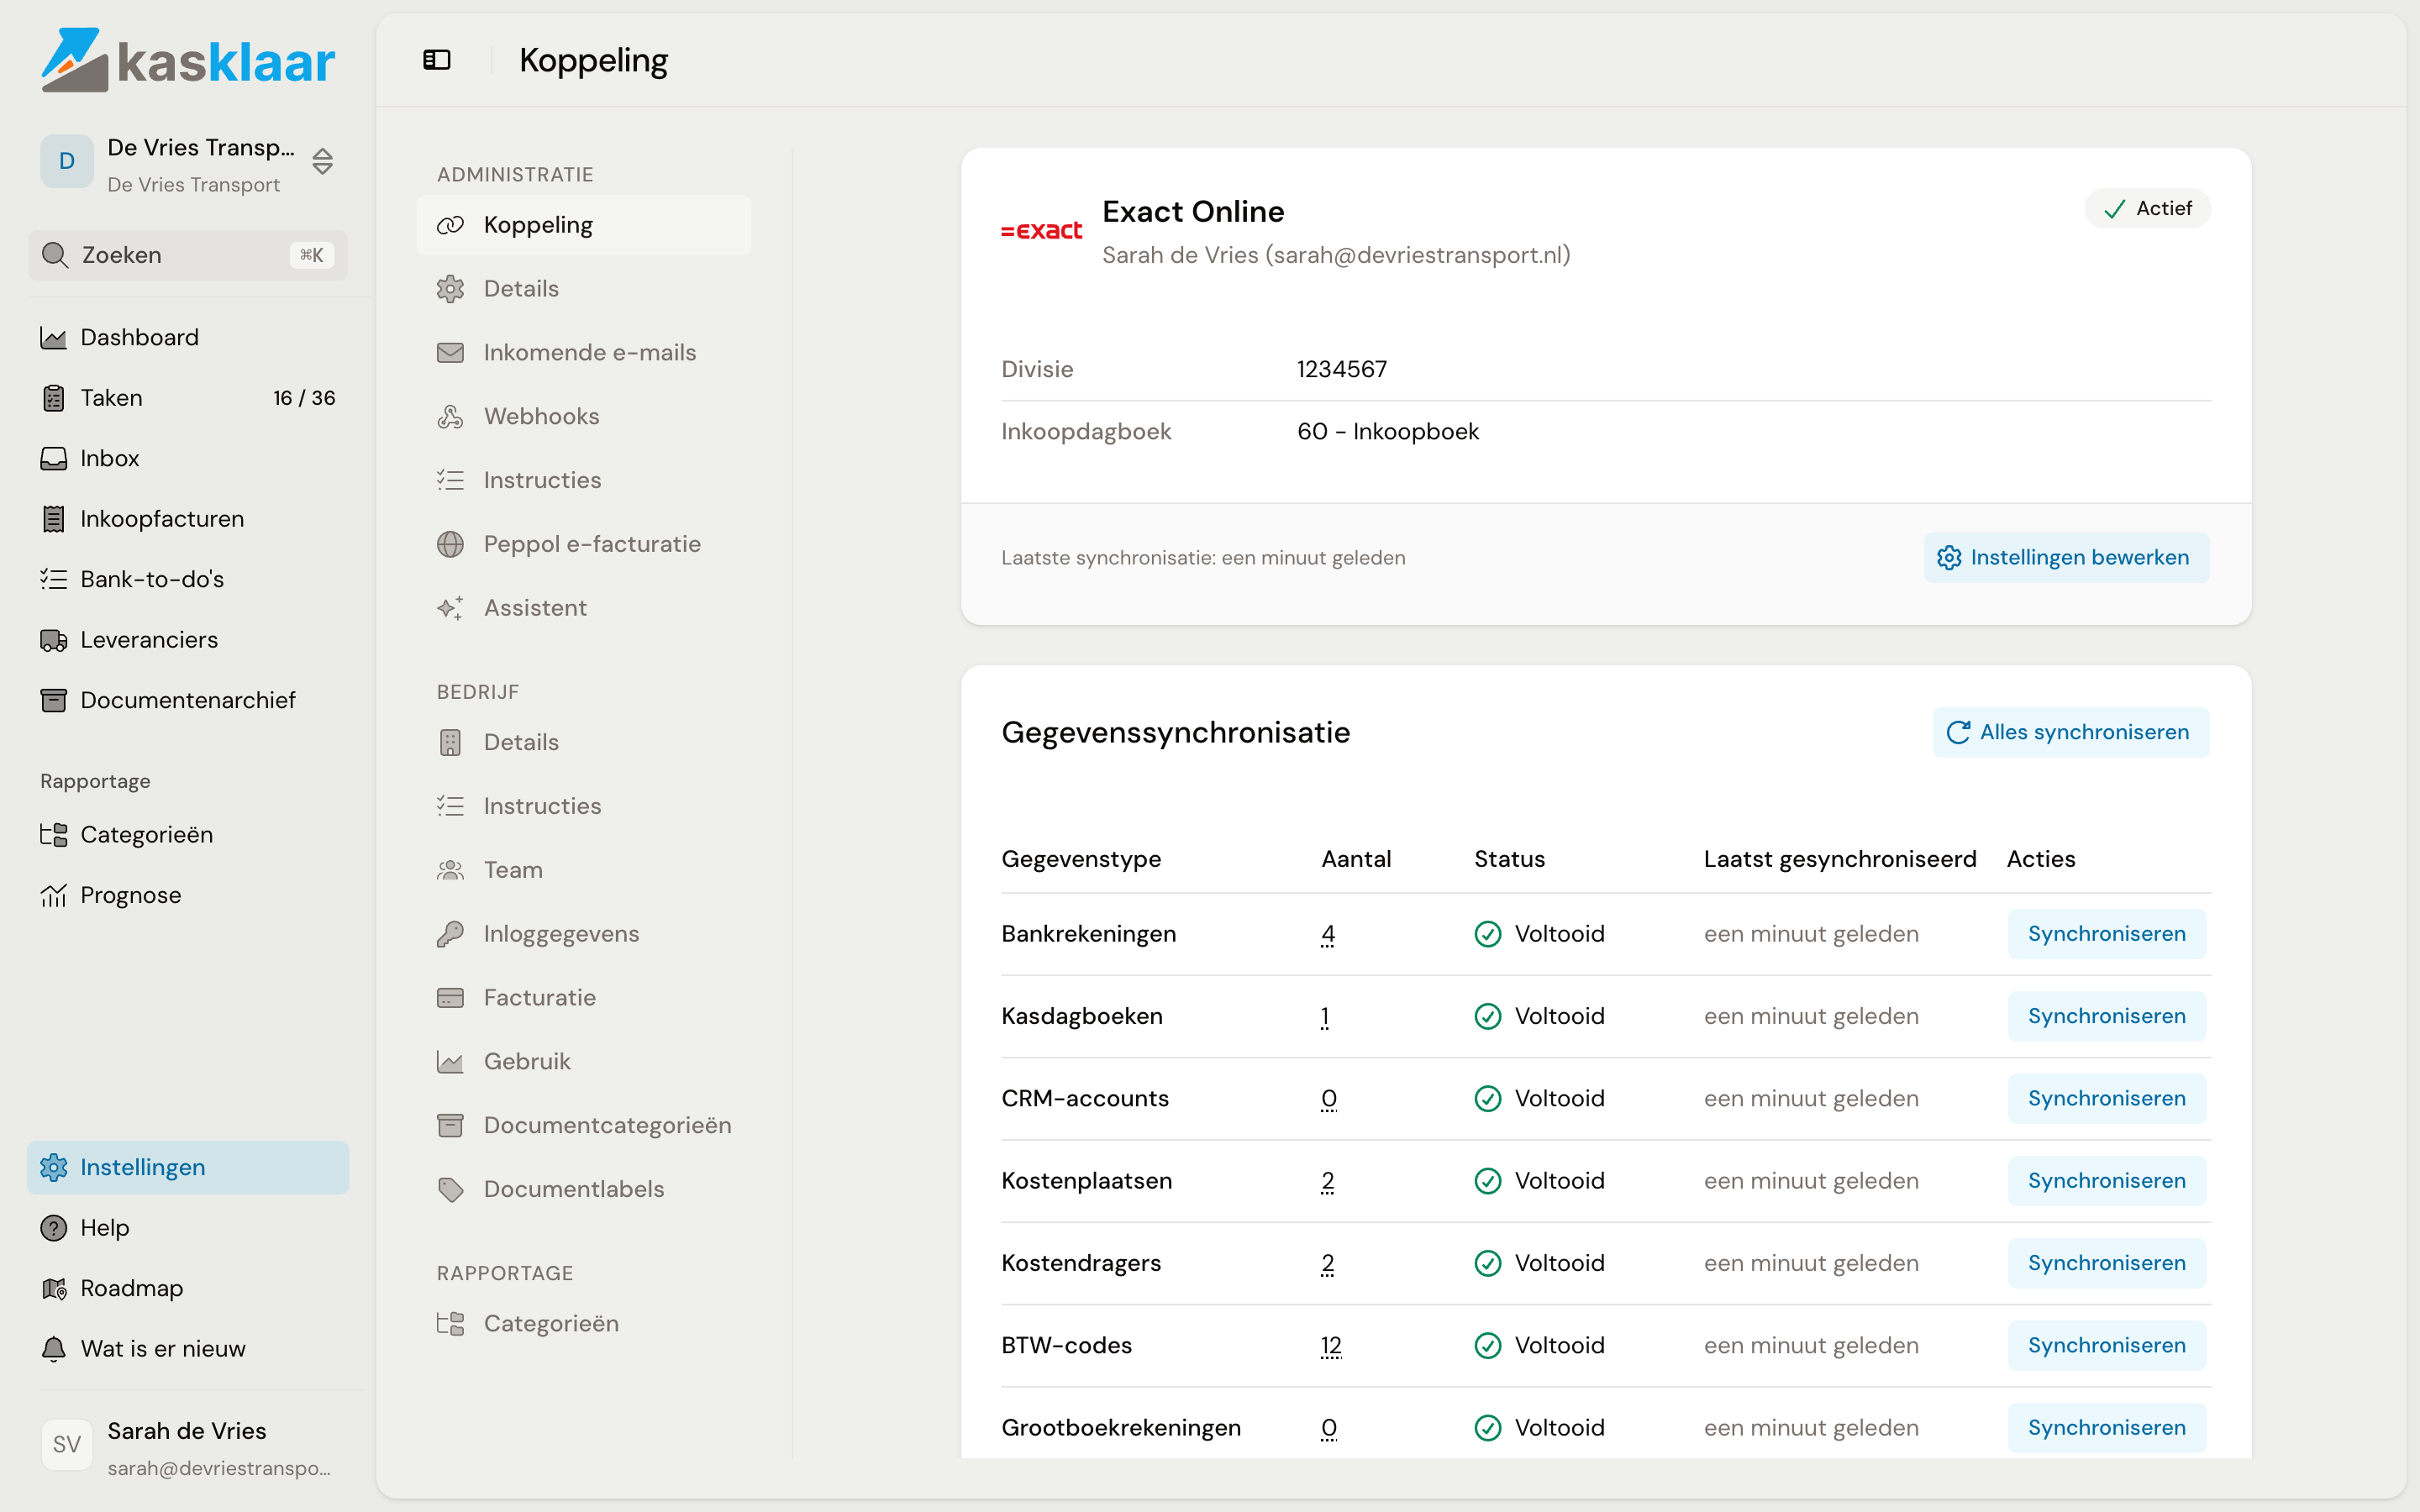Click the Bedrijf Details building icon
Viewport: 2420px width, 1512px height.
point(450,742)
